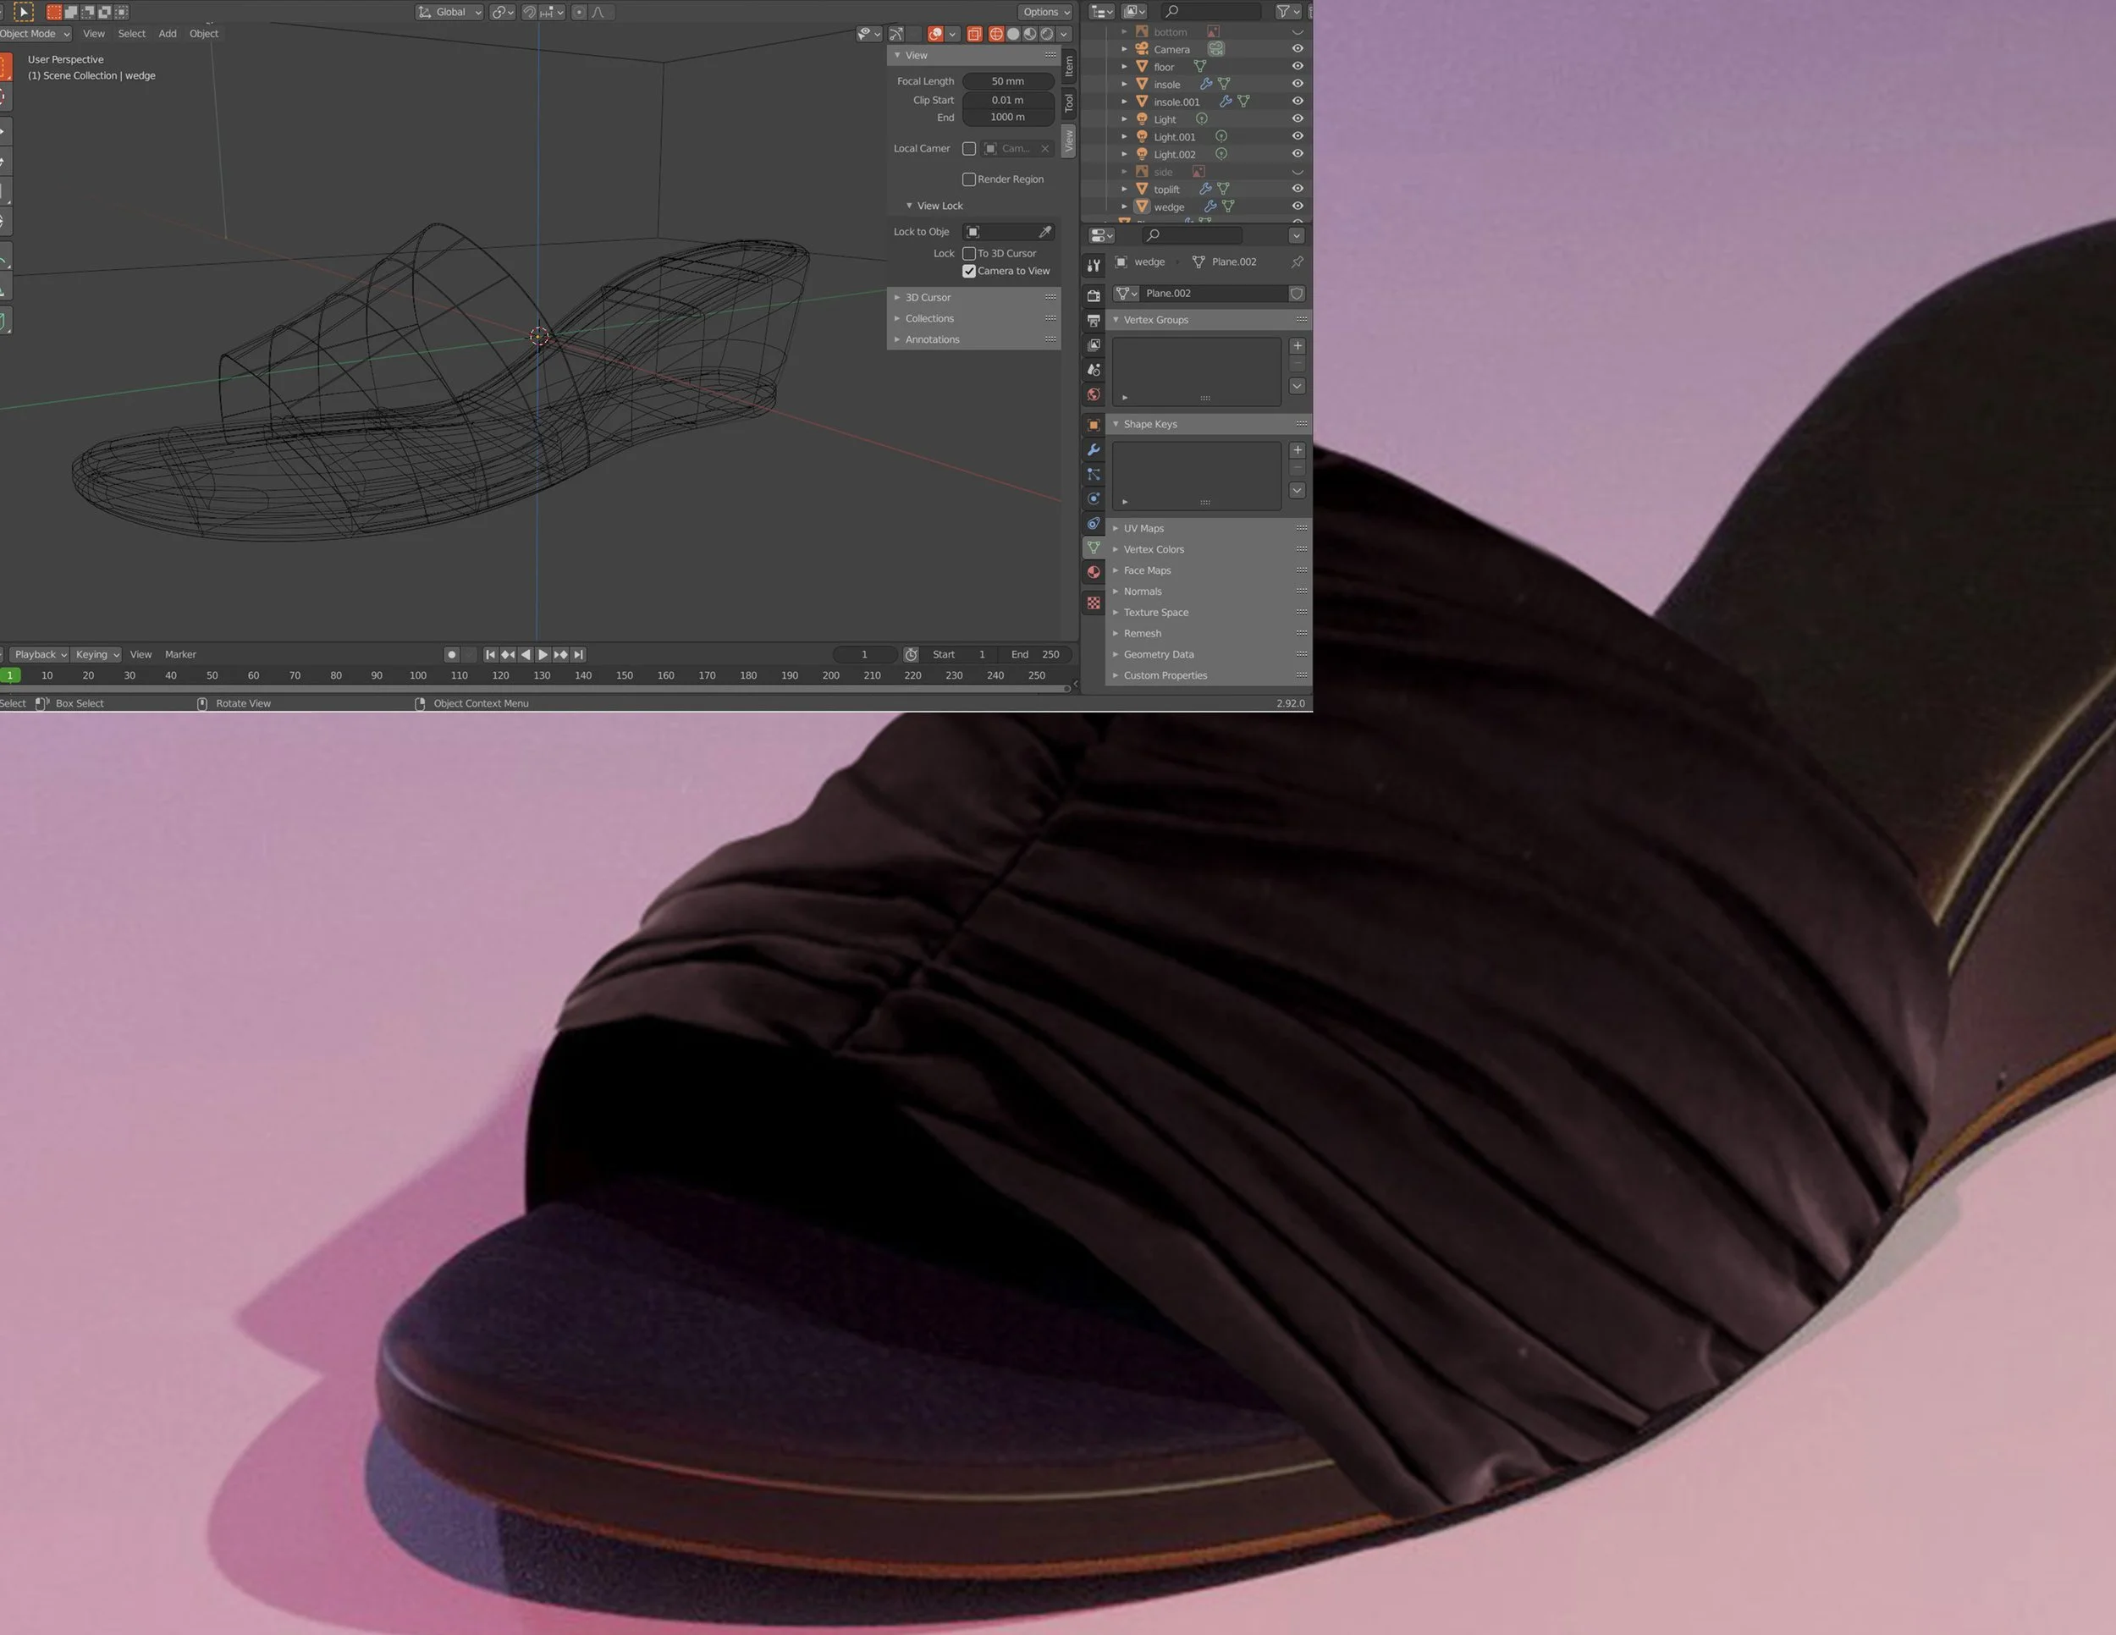
Task: Open the Options dropdown in viewport
Action: [1044, 12]
